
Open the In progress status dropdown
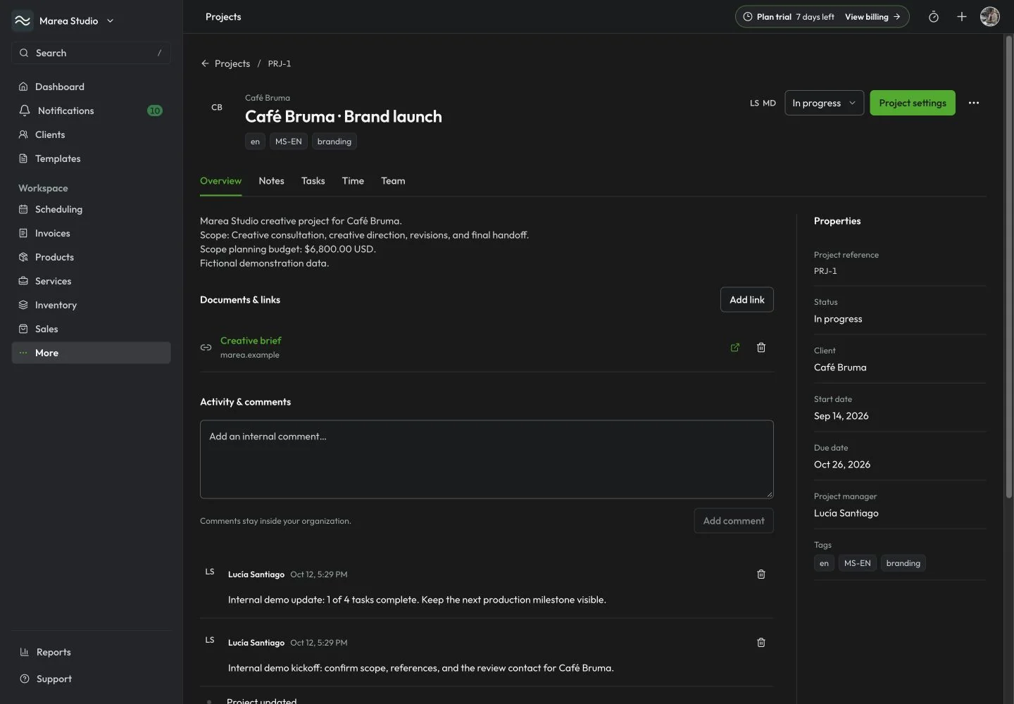pyautogui.click(x=825, y=103)
